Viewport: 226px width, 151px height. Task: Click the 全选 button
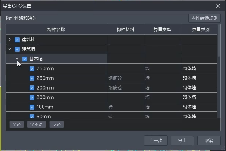(17, 124)
